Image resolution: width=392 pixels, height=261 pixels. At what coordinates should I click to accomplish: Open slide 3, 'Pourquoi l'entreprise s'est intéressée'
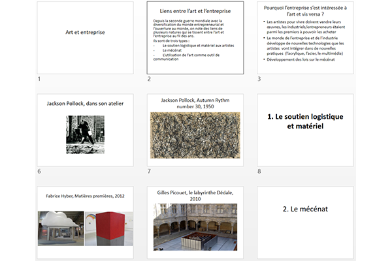point(305,38)
